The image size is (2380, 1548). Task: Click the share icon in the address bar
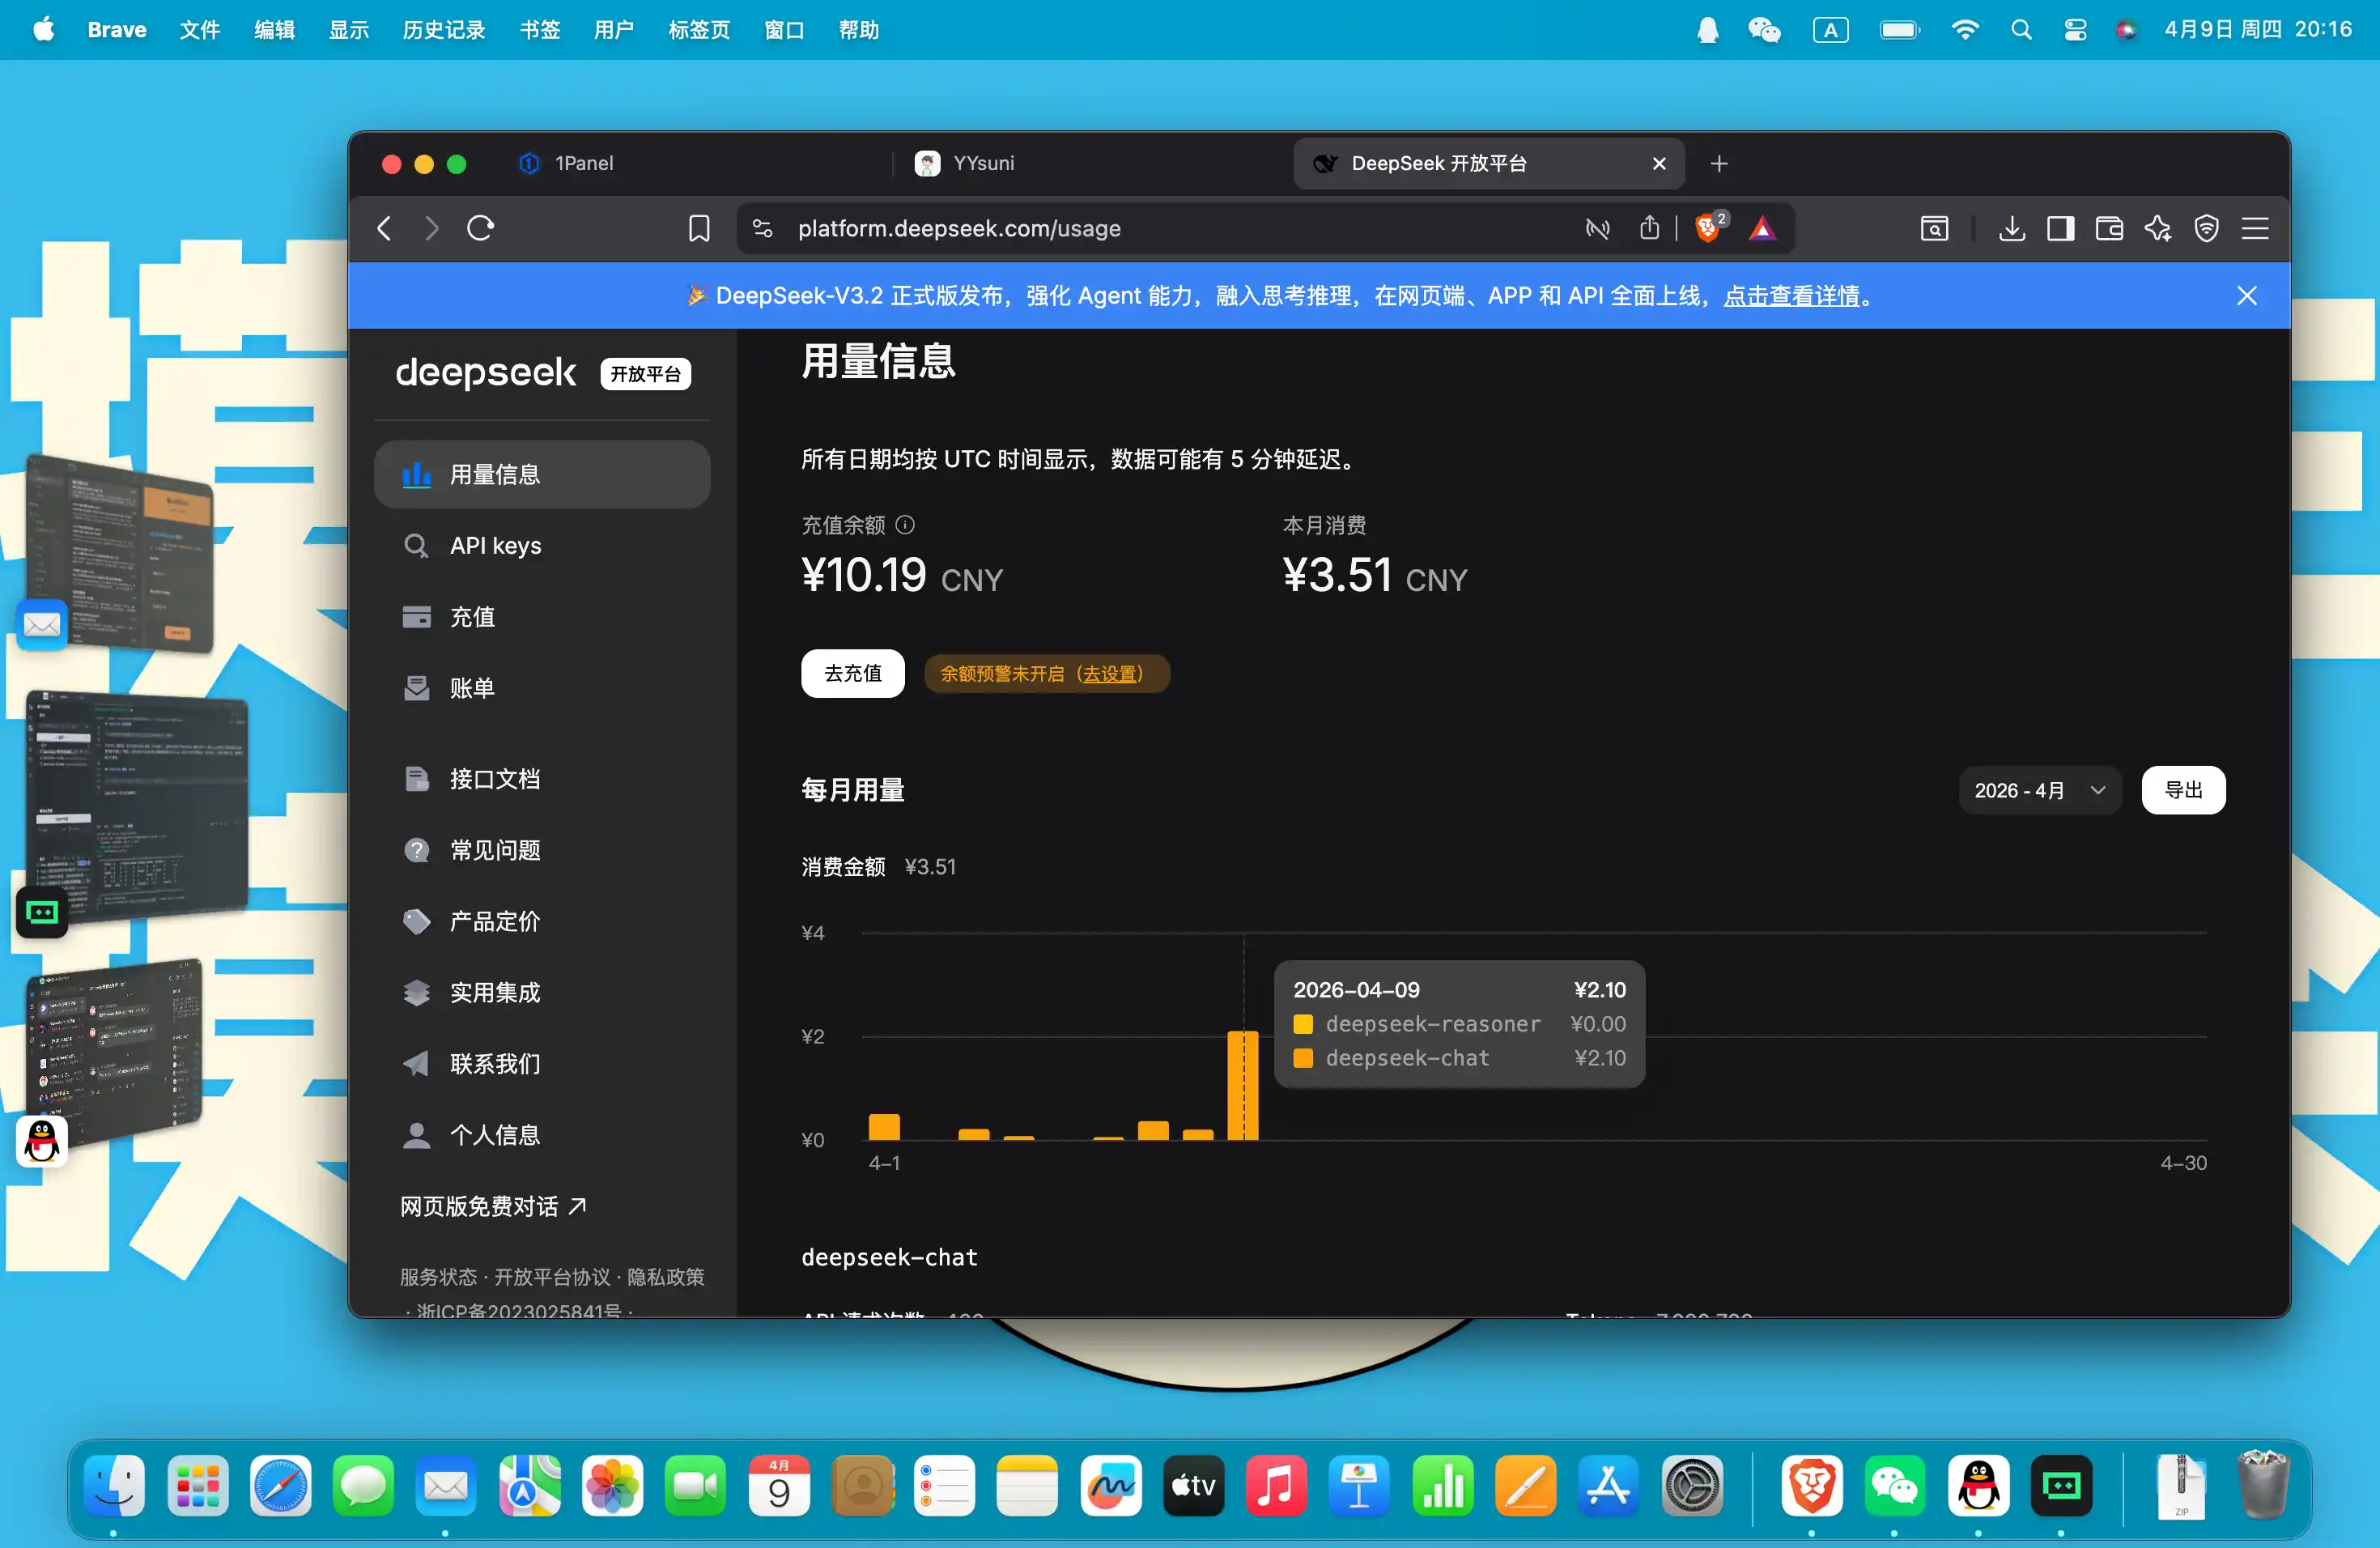click(1649, 229)
